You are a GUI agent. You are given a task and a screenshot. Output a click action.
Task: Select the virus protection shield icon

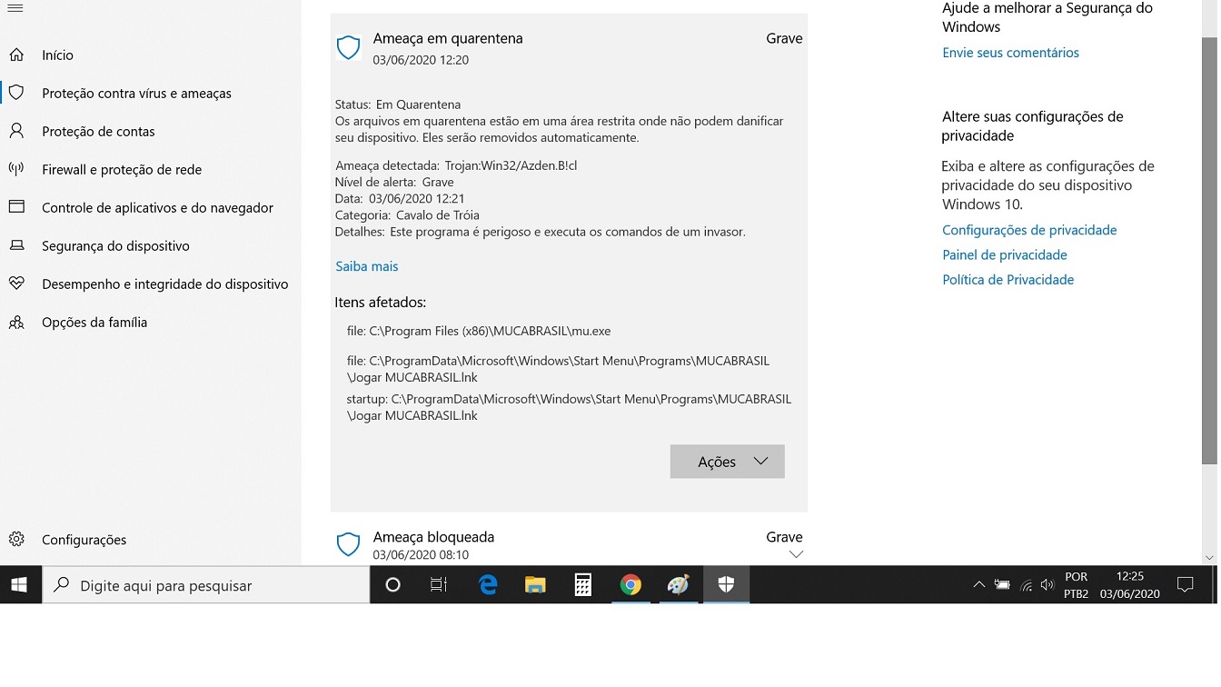(x=16, y=93)
